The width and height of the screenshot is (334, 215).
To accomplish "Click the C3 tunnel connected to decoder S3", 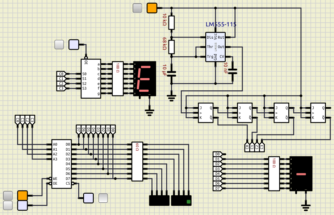I will [x=61, y=89].
